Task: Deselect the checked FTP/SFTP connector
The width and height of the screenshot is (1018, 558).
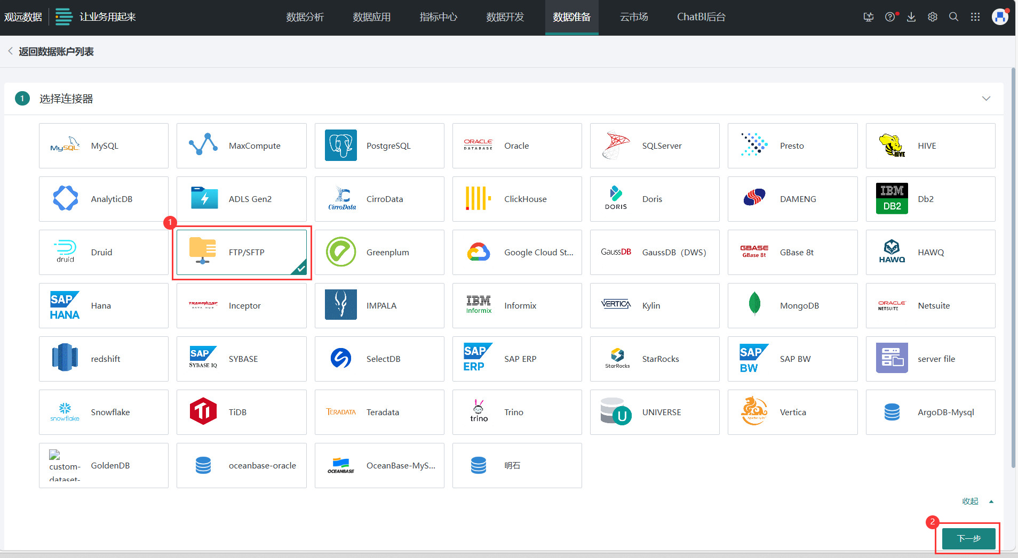Action: coord(241,252)
